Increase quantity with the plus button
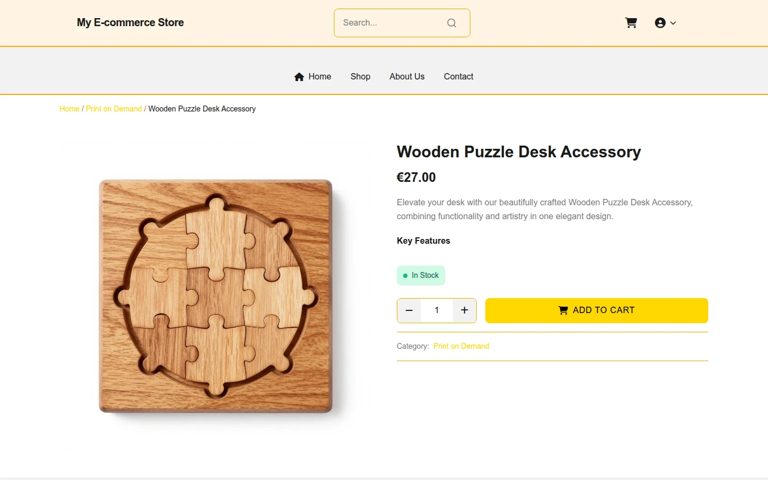The image size is (768, 480). tap(465, 310)
